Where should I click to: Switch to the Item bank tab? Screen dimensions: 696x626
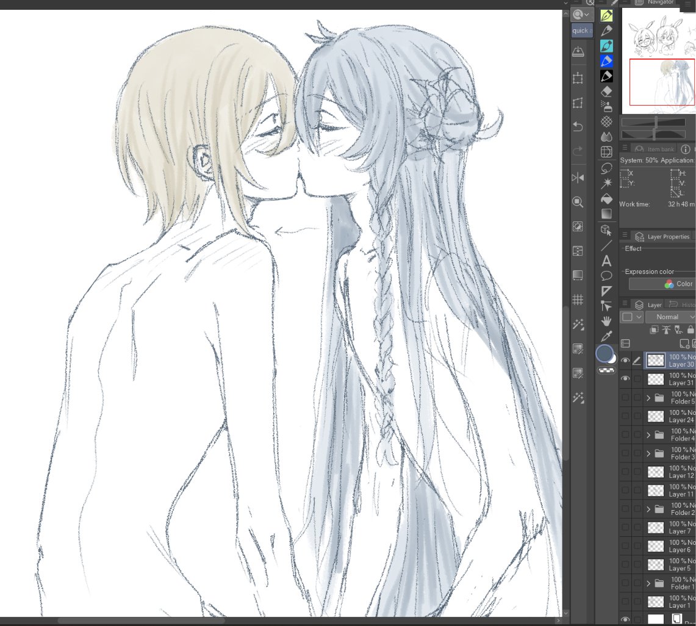click(655, 149)
